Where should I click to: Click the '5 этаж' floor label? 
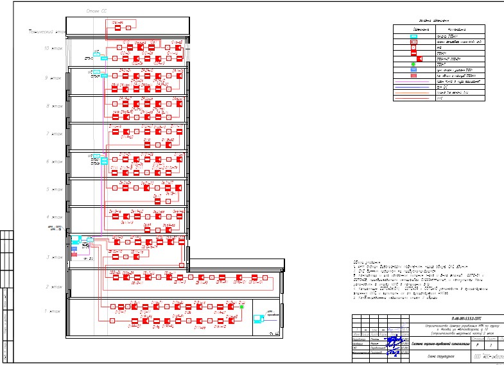[54, 189]
